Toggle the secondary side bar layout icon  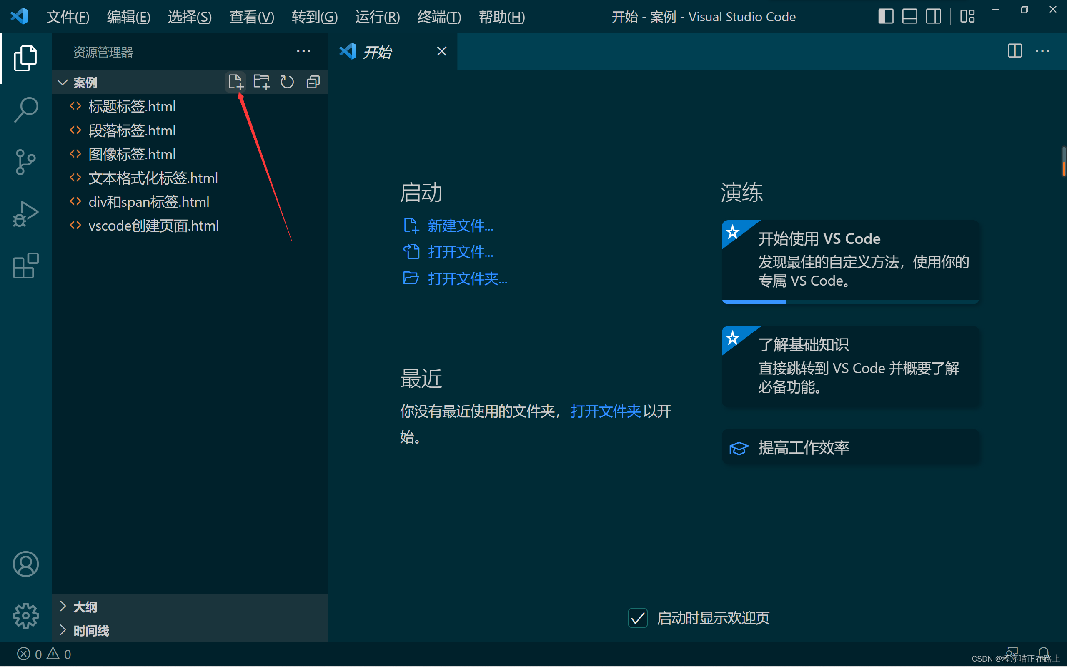coord(933,16)
